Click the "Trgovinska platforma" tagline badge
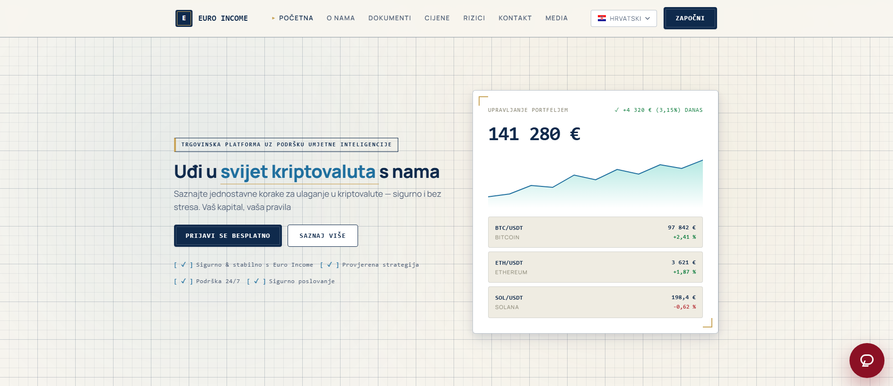 pyautogui.click(x=286, y=145)
